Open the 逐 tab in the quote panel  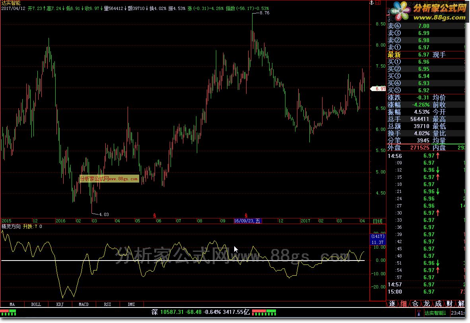[x=392, y=304]
